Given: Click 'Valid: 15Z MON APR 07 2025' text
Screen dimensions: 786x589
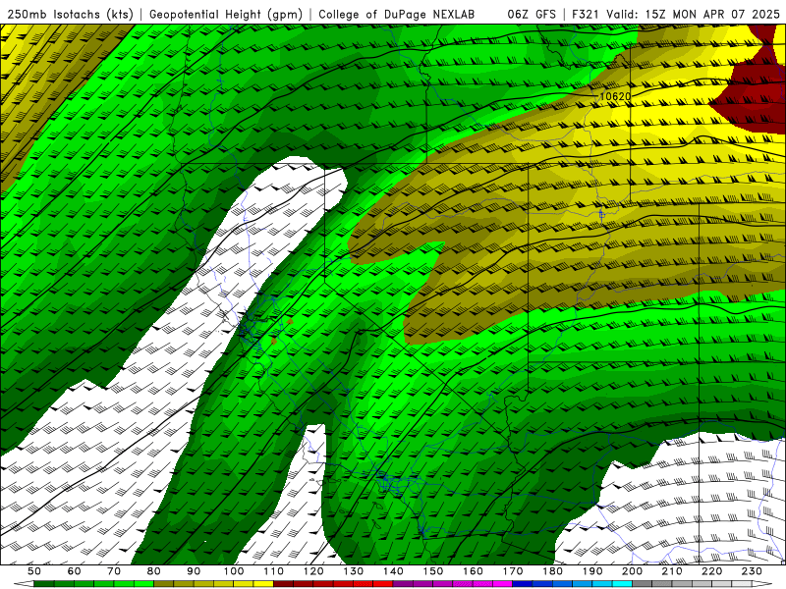Looking at the screenshot, I should [694, 15].
